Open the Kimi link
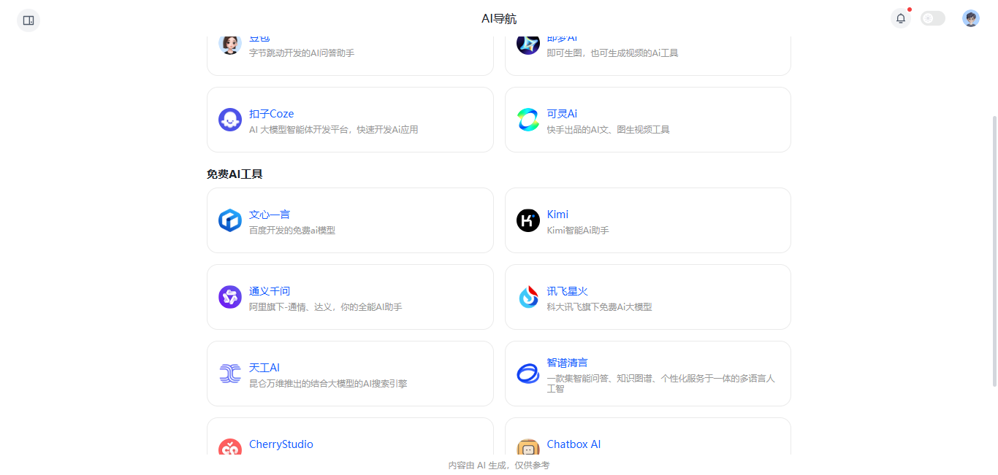The width and height of the screenshot is (998, 475). pos(557,215)
